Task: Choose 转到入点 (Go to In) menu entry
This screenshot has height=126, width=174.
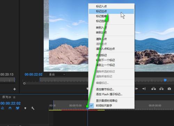Action: (111, 27)
